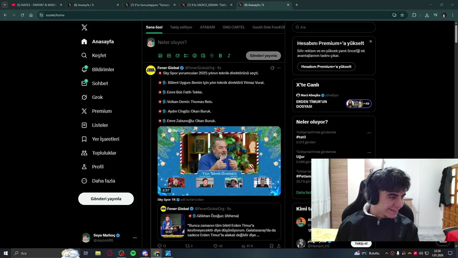Switch to X'te Samustappen browser tab
The height and width of the screenshot is (258, 458).
150,5
